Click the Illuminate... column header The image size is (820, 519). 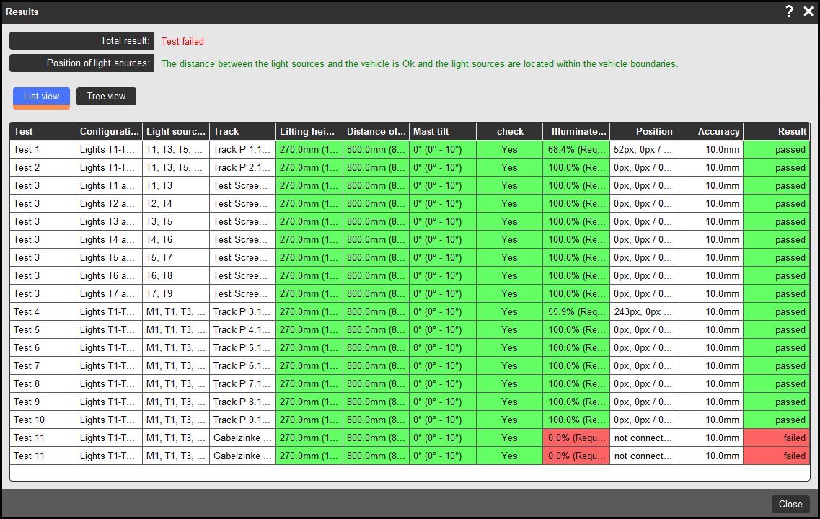coord(576,132)
